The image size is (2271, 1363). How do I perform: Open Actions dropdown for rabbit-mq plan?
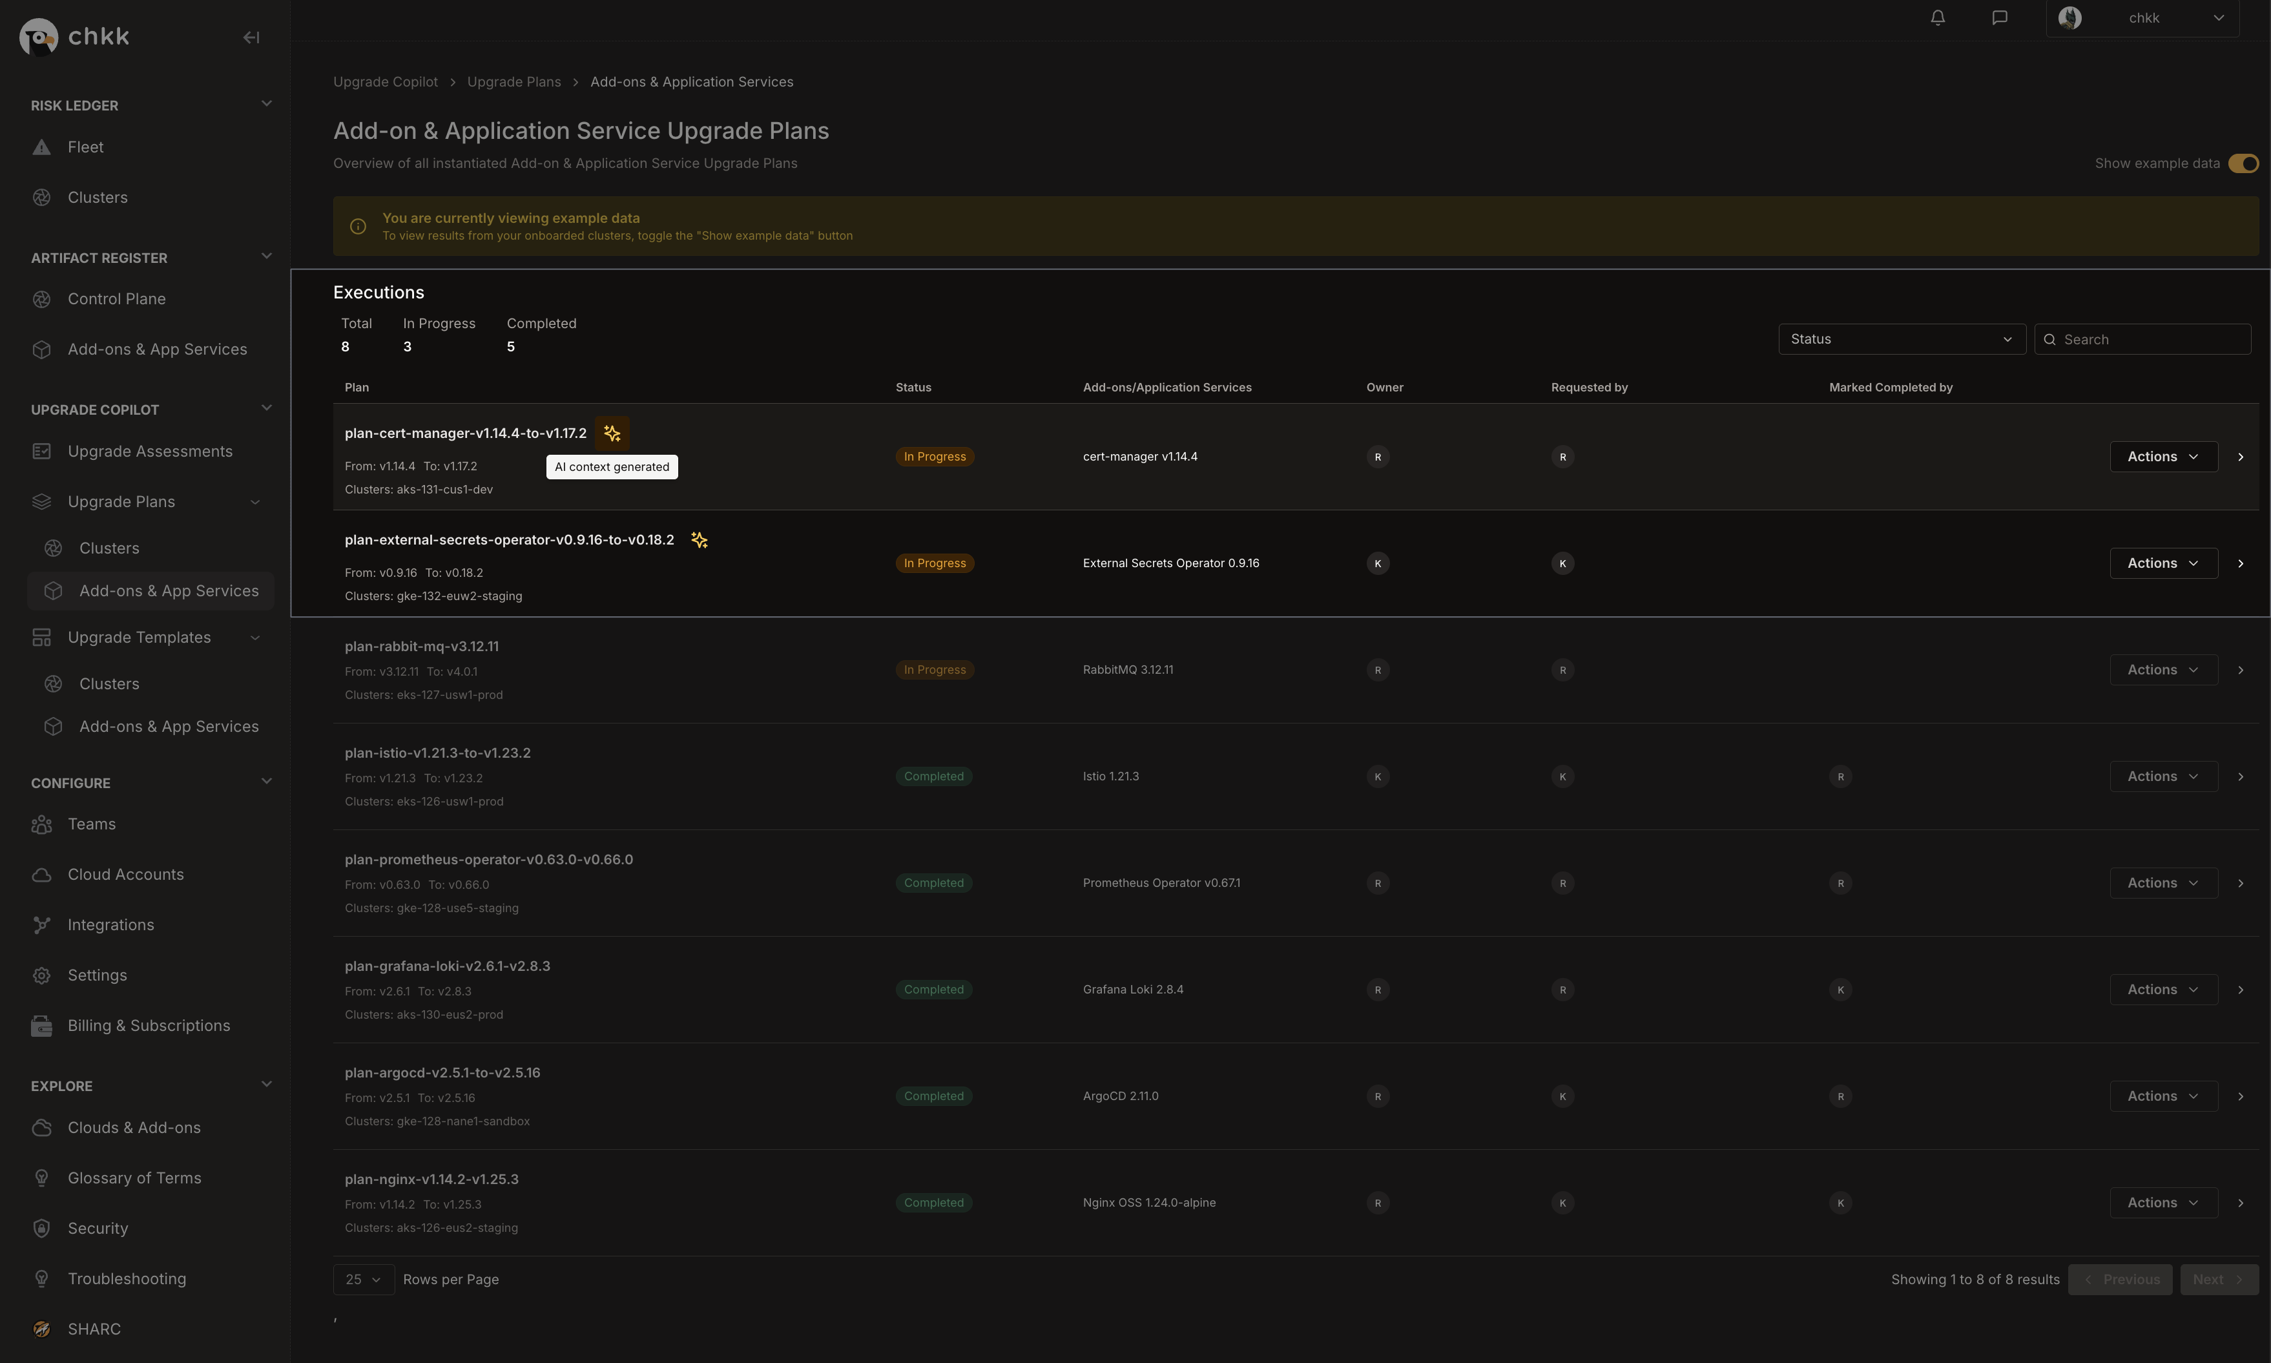tap(2162, 670)
